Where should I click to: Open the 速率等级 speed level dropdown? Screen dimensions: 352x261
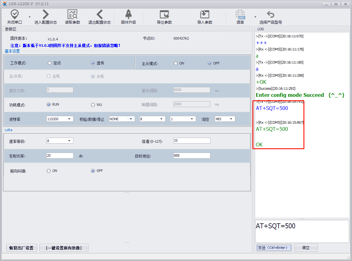pos(60,141)
